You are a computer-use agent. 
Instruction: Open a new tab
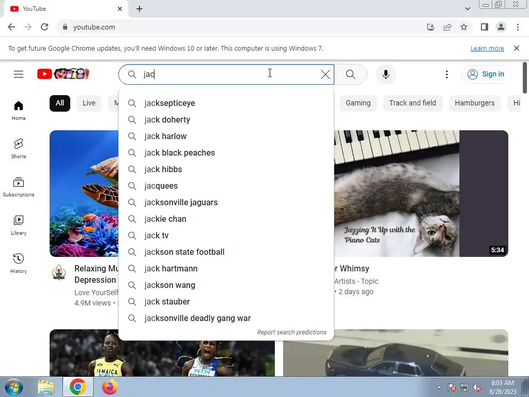(x=139, y=9)
